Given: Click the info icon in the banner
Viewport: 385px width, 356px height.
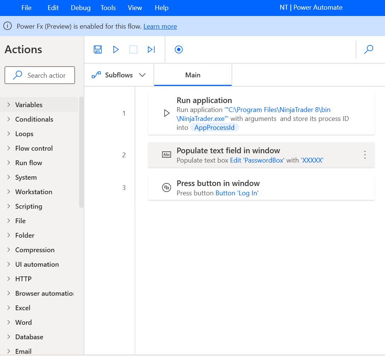Looking at the screenshot, I should coord(7,26).
